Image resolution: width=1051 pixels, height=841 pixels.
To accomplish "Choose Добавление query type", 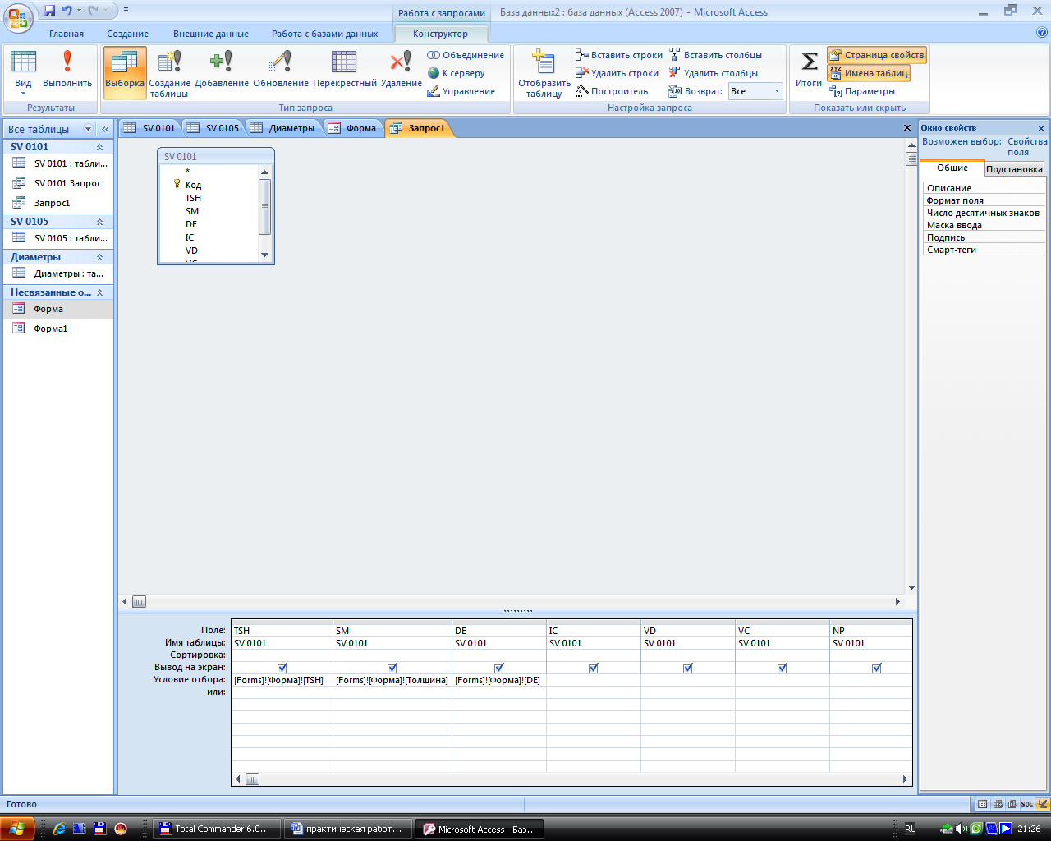I will tap(222, 71).
